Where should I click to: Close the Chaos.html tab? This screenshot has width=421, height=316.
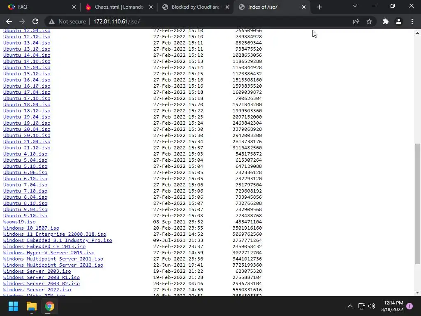(150, 7)
